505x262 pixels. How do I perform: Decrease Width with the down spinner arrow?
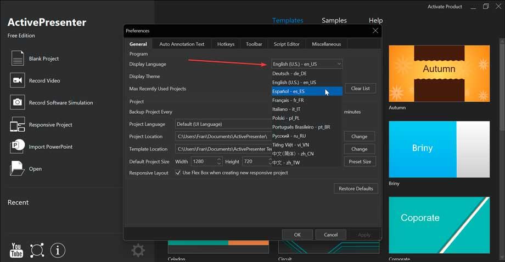coord(219,164)
